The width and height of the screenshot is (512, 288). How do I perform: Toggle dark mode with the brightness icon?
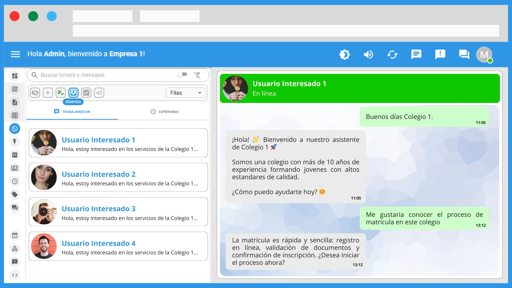coord(345,54)
